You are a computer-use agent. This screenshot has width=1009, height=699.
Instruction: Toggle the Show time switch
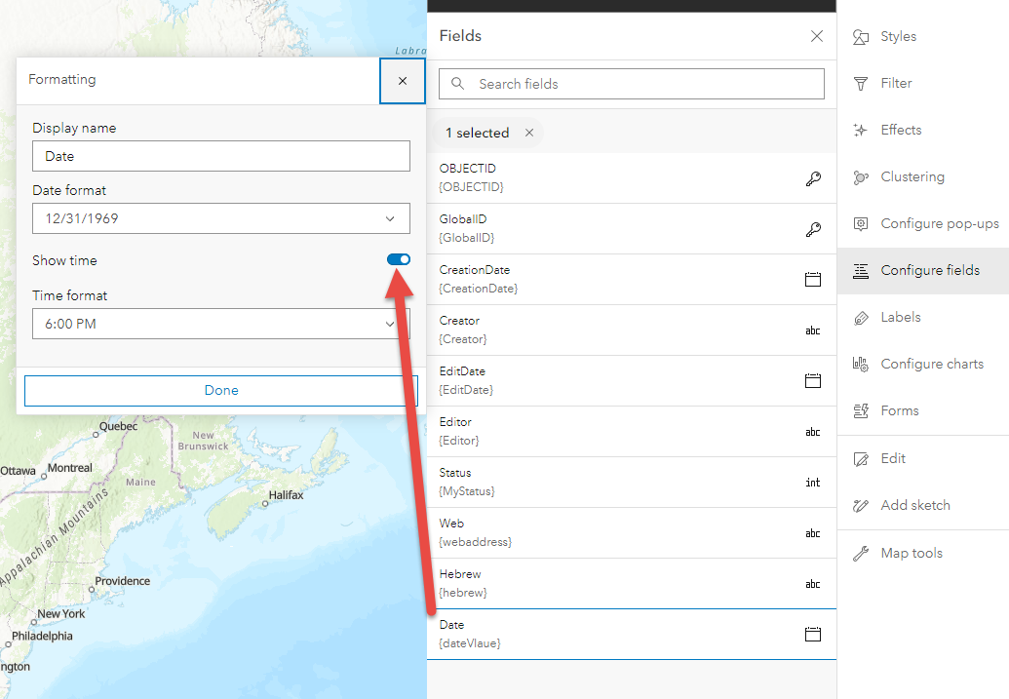click(x=399, y=259)
